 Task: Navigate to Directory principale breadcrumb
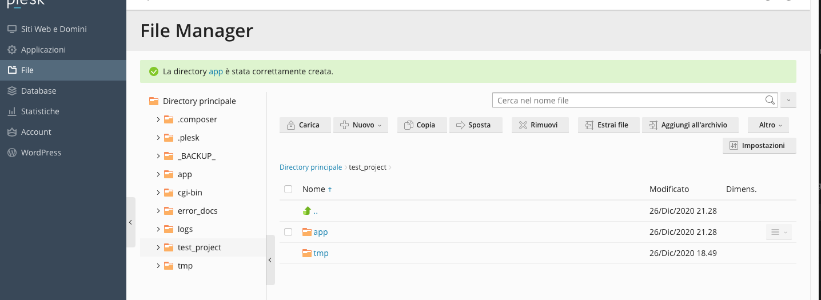(310, 167)
